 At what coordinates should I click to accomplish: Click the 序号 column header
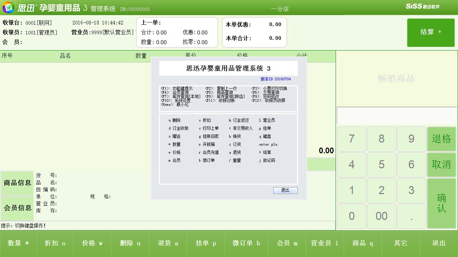(7, 56)
